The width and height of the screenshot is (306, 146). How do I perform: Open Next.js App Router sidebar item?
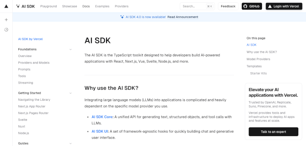tap(32, 106)
